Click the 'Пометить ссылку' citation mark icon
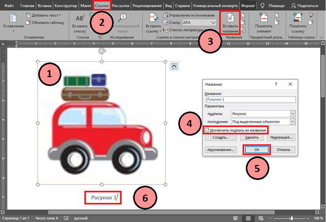 pyautogui.click(x=298, y=21)
